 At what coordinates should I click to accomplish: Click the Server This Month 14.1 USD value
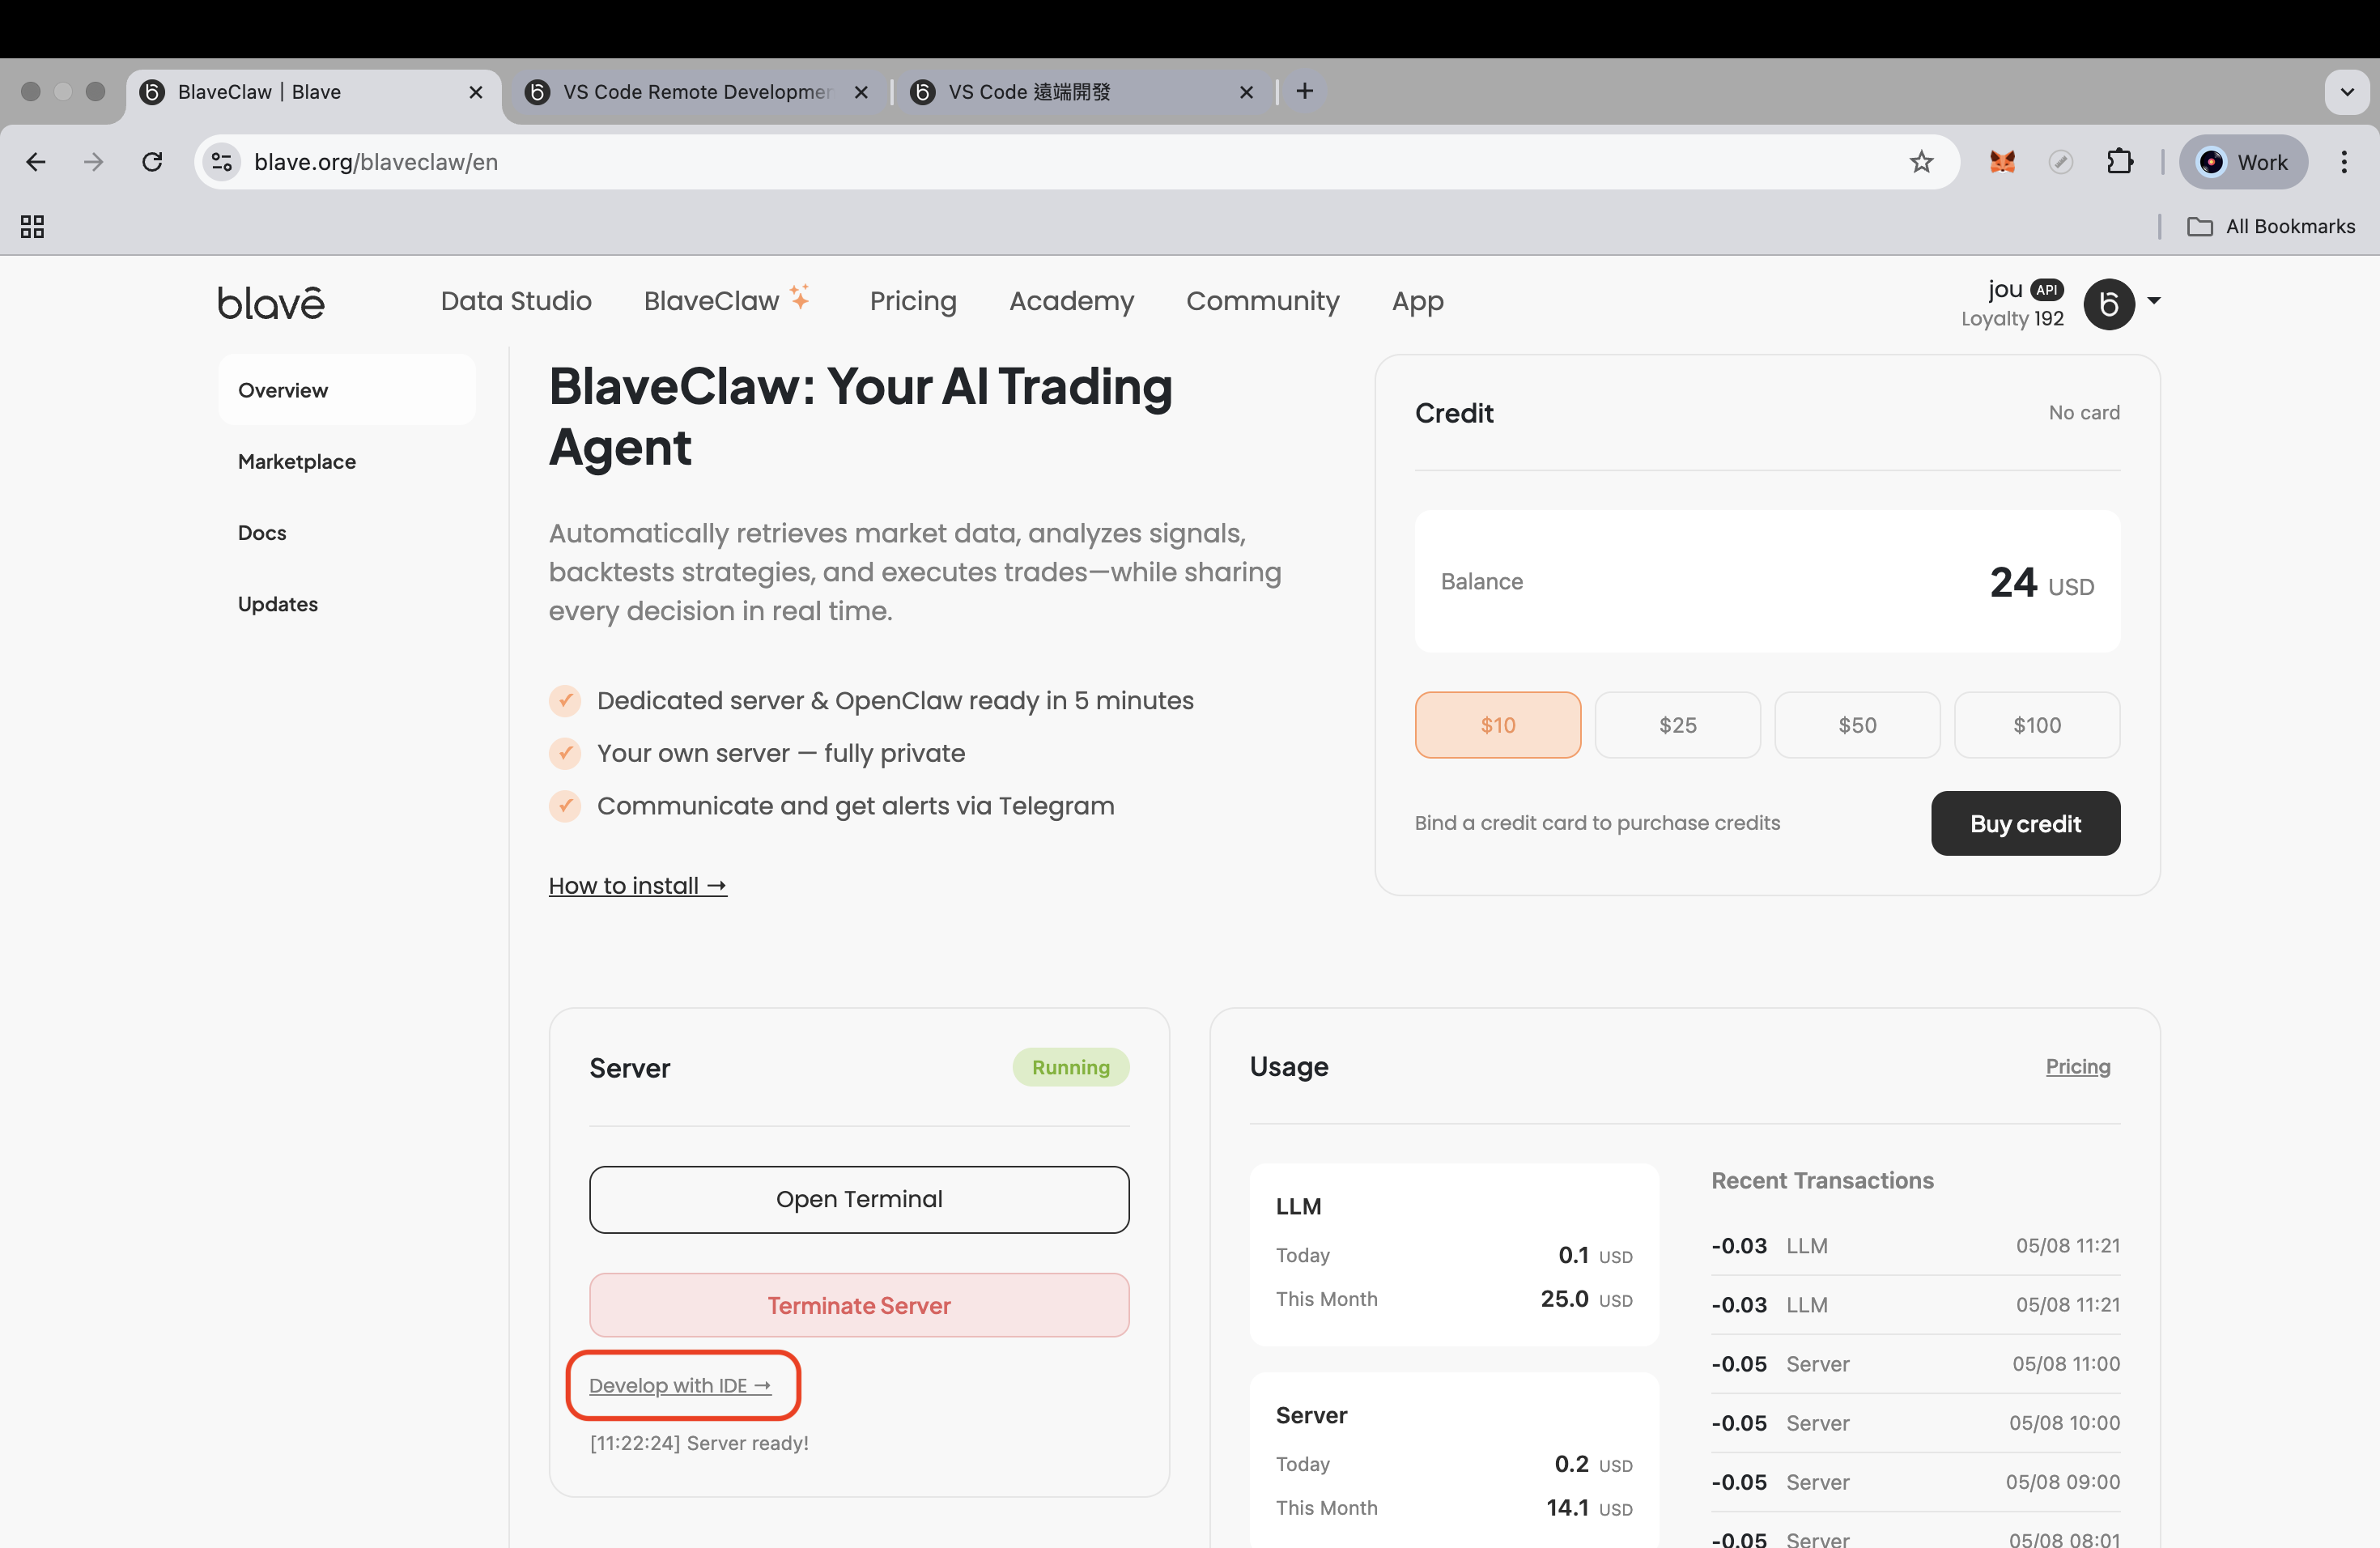tap(1589, 1507)
